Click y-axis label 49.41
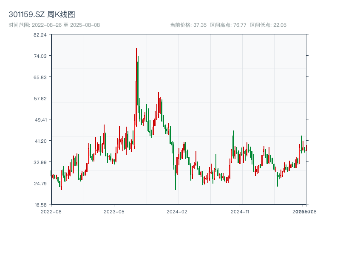 pos(40,120)
